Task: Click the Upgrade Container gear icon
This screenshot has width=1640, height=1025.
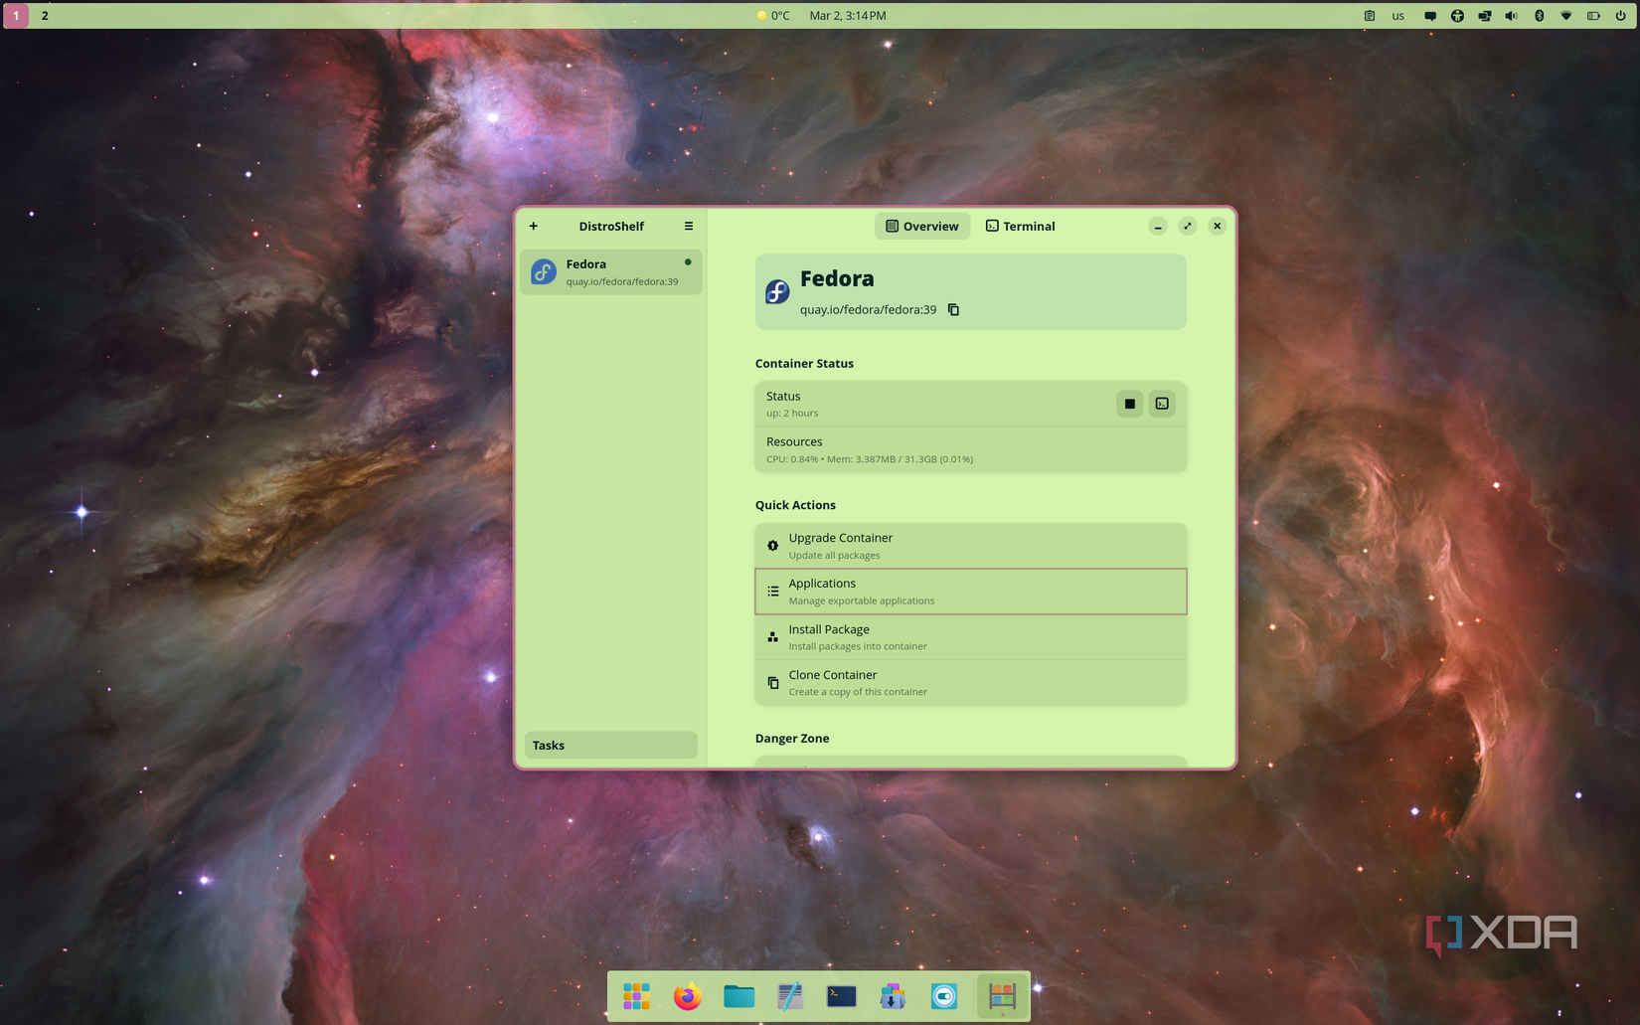Action: (772, 546)
